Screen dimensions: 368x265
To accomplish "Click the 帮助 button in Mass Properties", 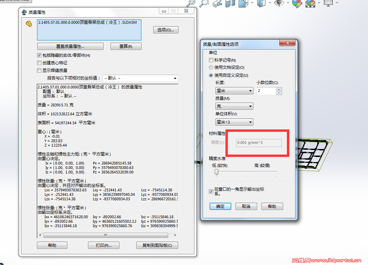I will (x=52, y=245).
